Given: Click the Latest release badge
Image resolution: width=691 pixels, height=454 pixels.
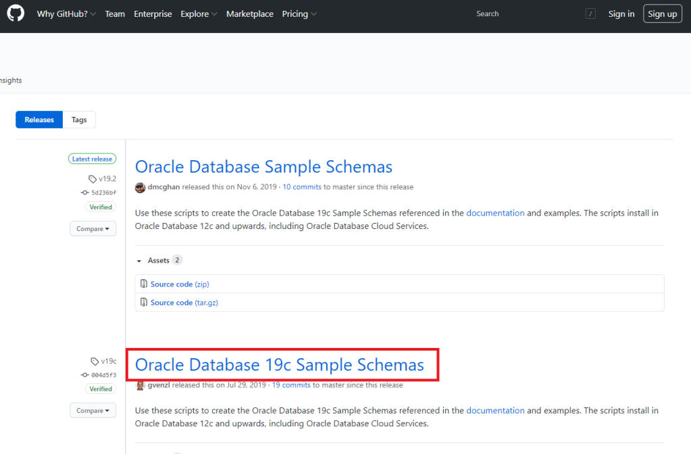Looking at the screenshot, I should pyautogui.click(x=92, y=159).
